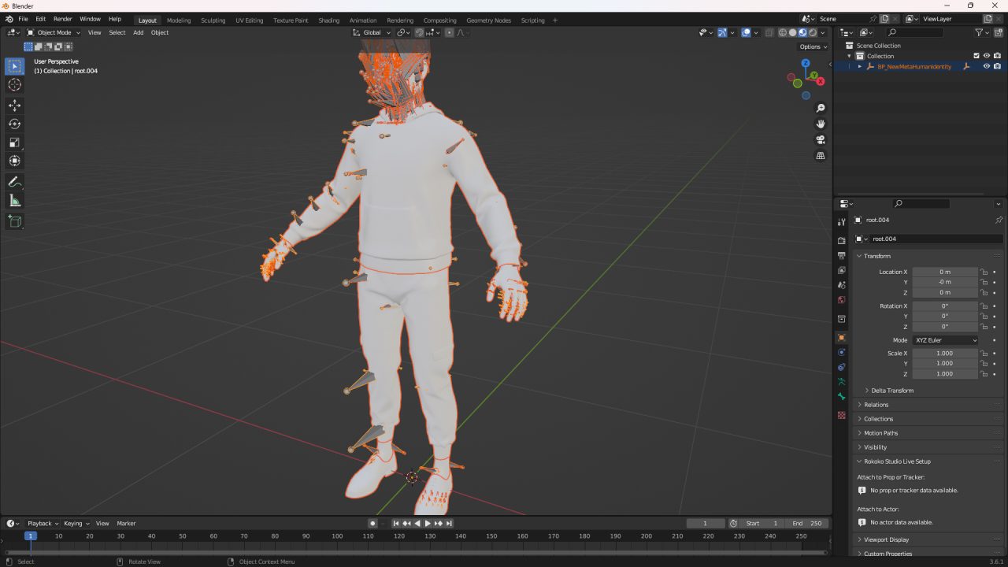The width and height of the screenshot is (1008, 567).
Task: Open the Object Mode dropdown
Action: (x=53, y=32)
